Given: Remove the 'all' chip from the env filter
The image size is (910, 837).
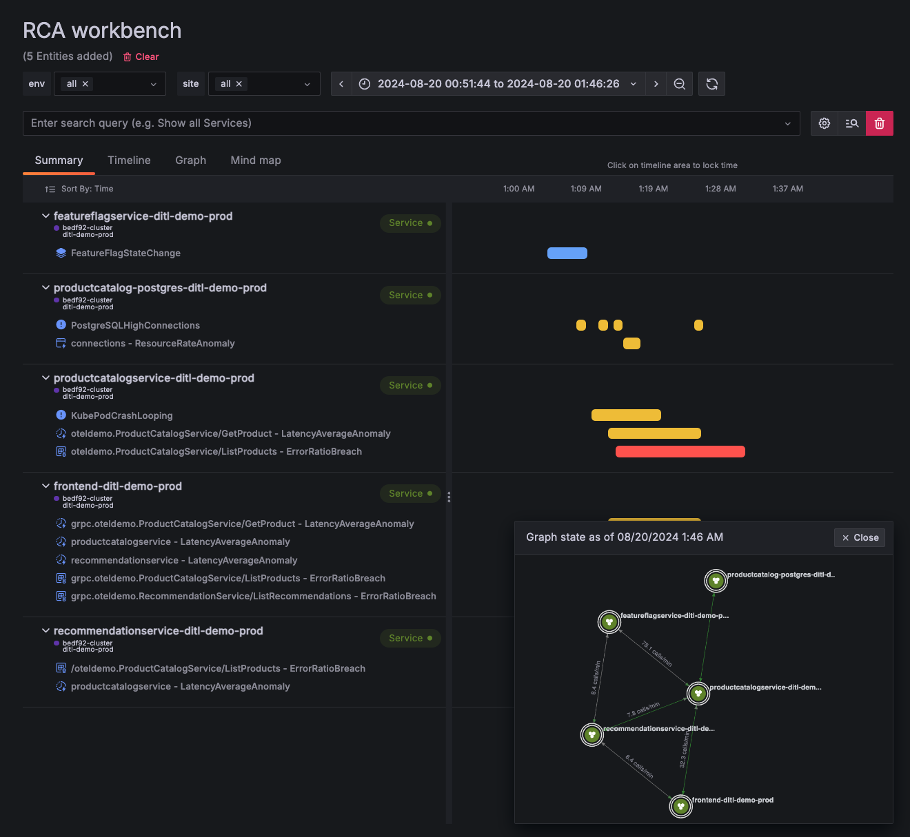Looking at the screenshot, I should point(85,83).
